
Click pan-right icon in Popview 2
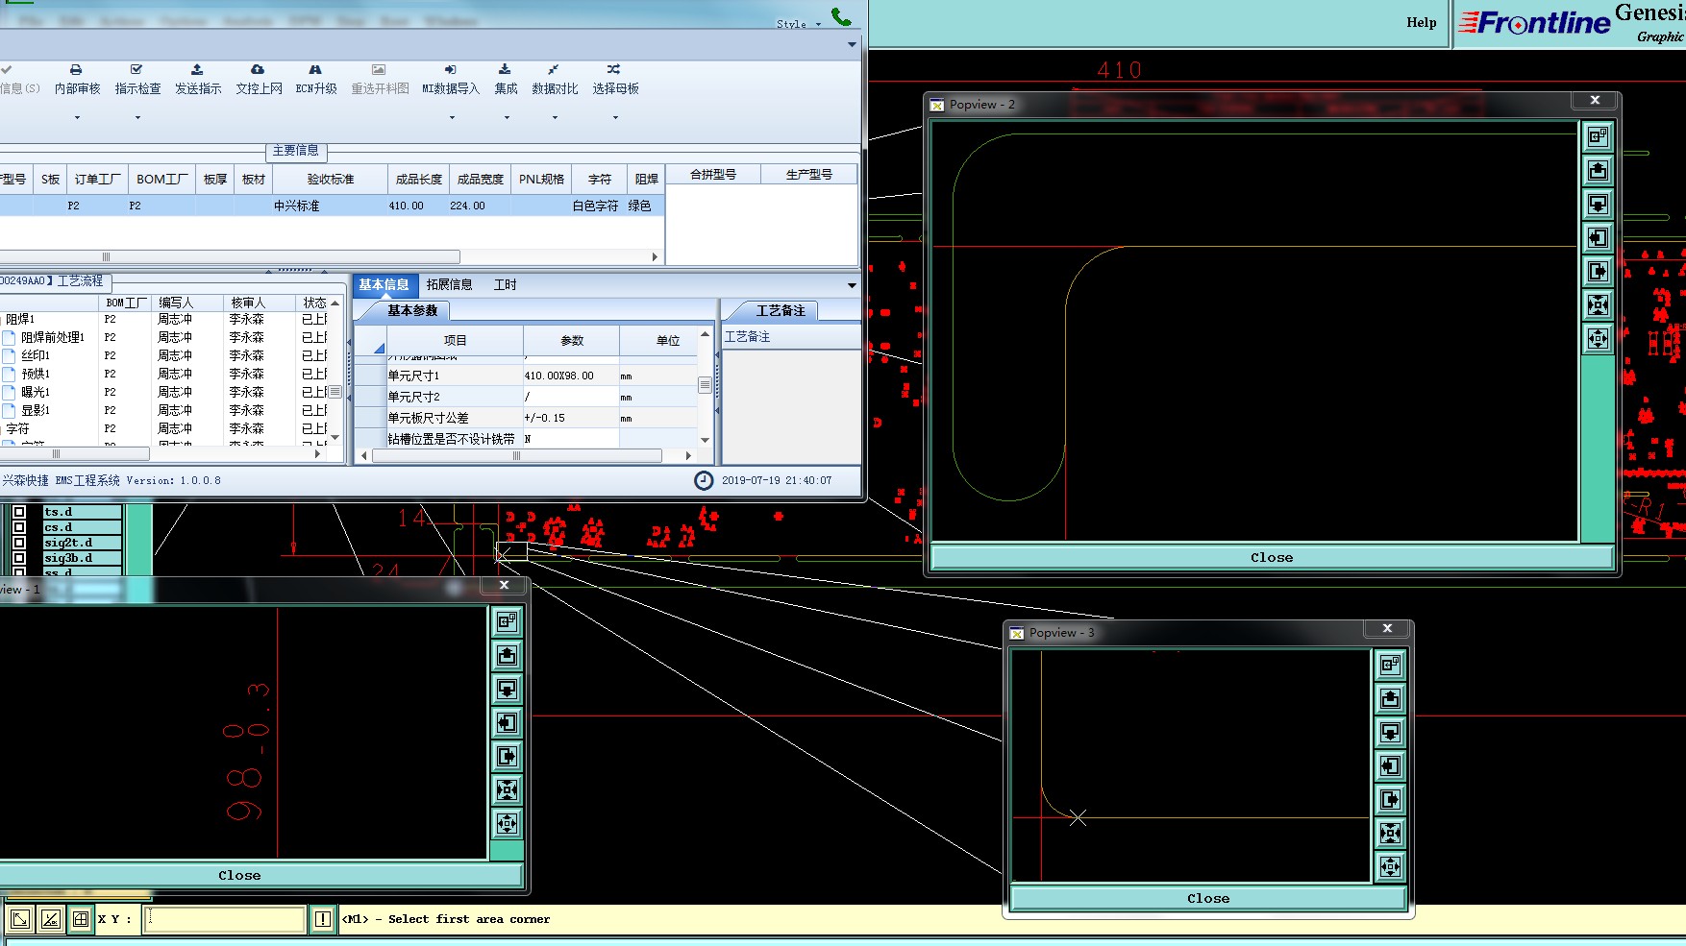coord(1598,272)
